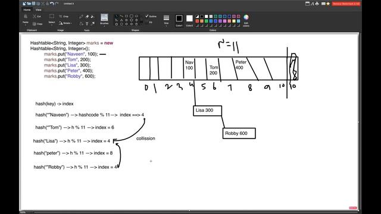Click the "collission" label on canvas
Screen dimensions: 381x214
pyautogui.click(x=145, y=139)
